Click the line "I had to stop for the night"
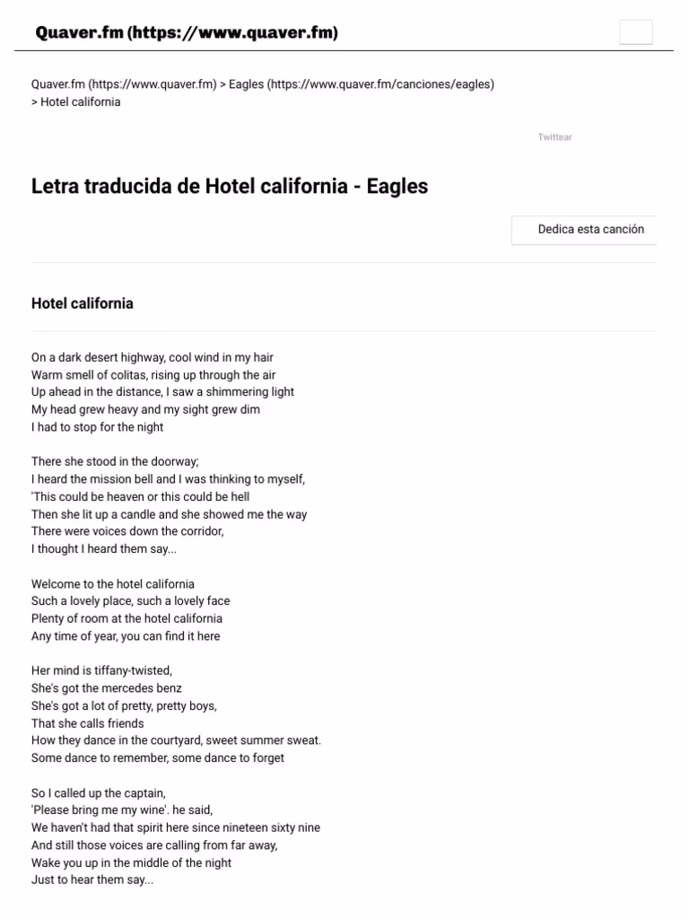This screenshot has height=919, width=689. pyautogui.click(x=98, y=427)
